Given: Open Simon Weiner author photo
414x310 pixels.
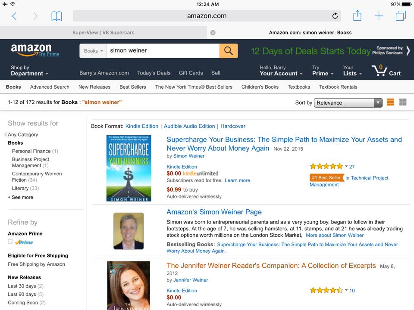Looking at the screenshot, I should (129, 231).
